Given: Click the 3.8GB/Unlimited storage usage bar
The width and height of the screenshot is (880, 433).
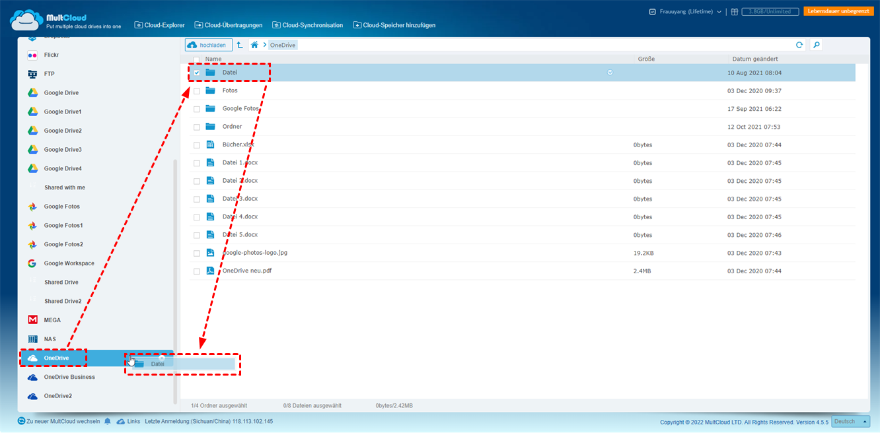Looking at the screenshot, I should click(x=770, y=11).
